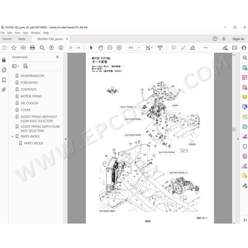Open the View menu
The image size is (248, 248).
[17, 33]
